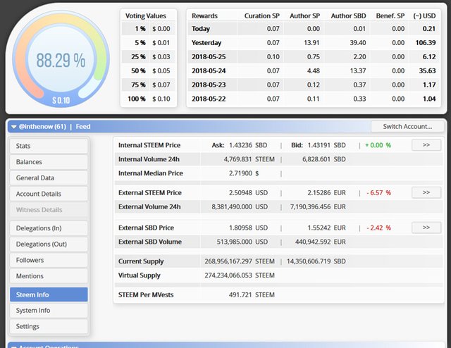Click the 2018-05-22 rewards row
Viewport: 451px width, 348px height.
pyautogui.click(x=314, y=99)
